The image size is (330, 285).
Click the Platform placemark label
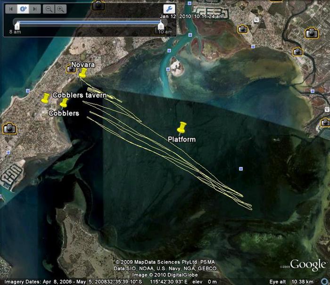pyautogui.click(x=181, y=139)
